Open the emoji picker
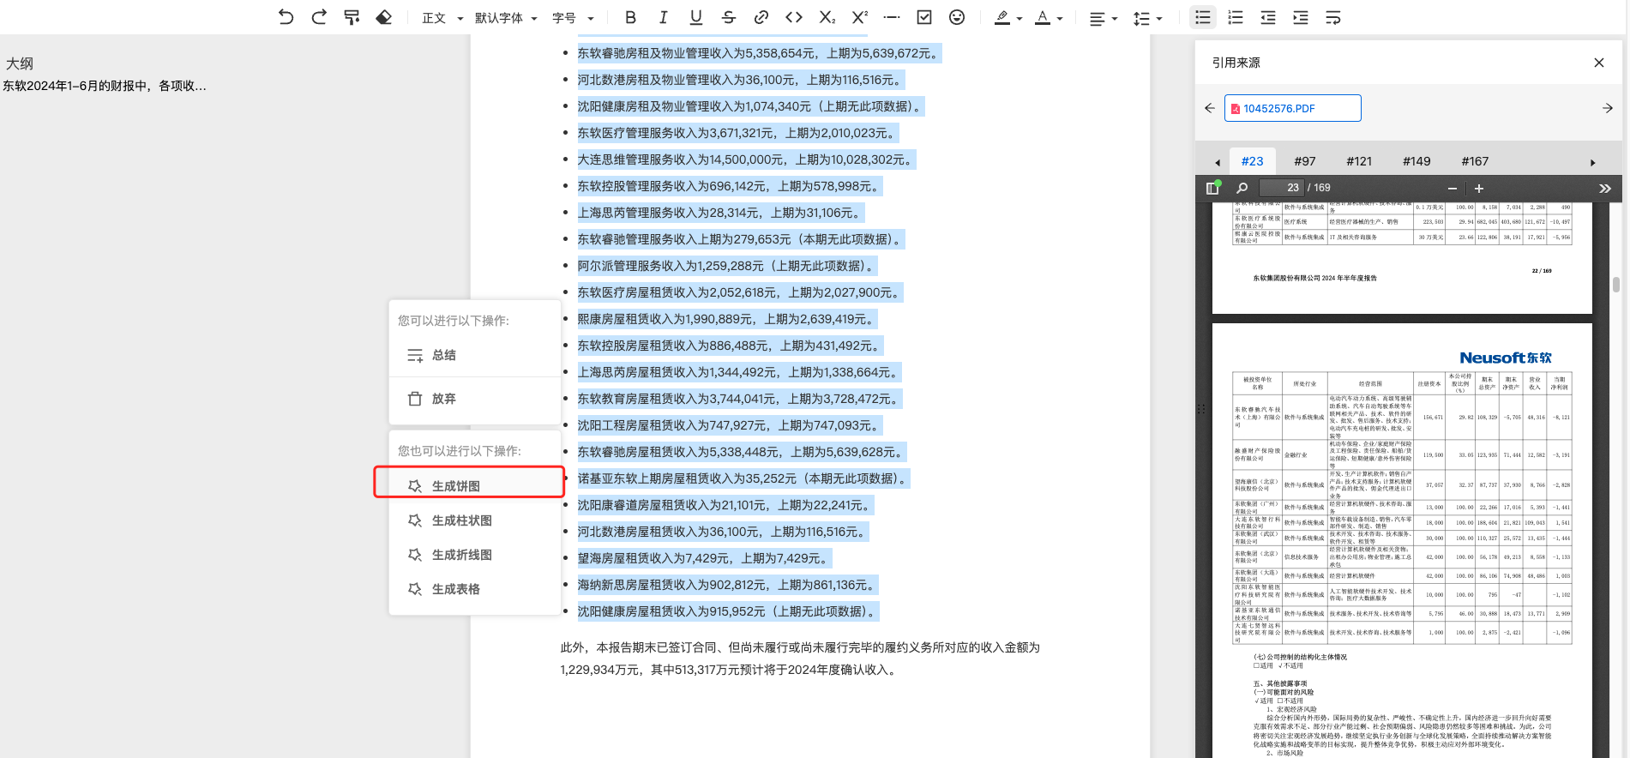Image resolution: width=1630 pixels, height=758 pixels. (x=957, y=17)
